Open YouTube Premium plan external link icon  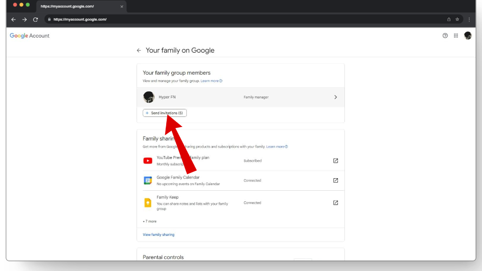336,161
